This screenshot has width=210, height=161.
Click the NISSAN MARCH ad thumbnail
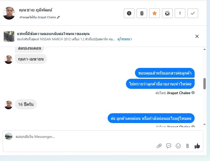pos(9,36)
